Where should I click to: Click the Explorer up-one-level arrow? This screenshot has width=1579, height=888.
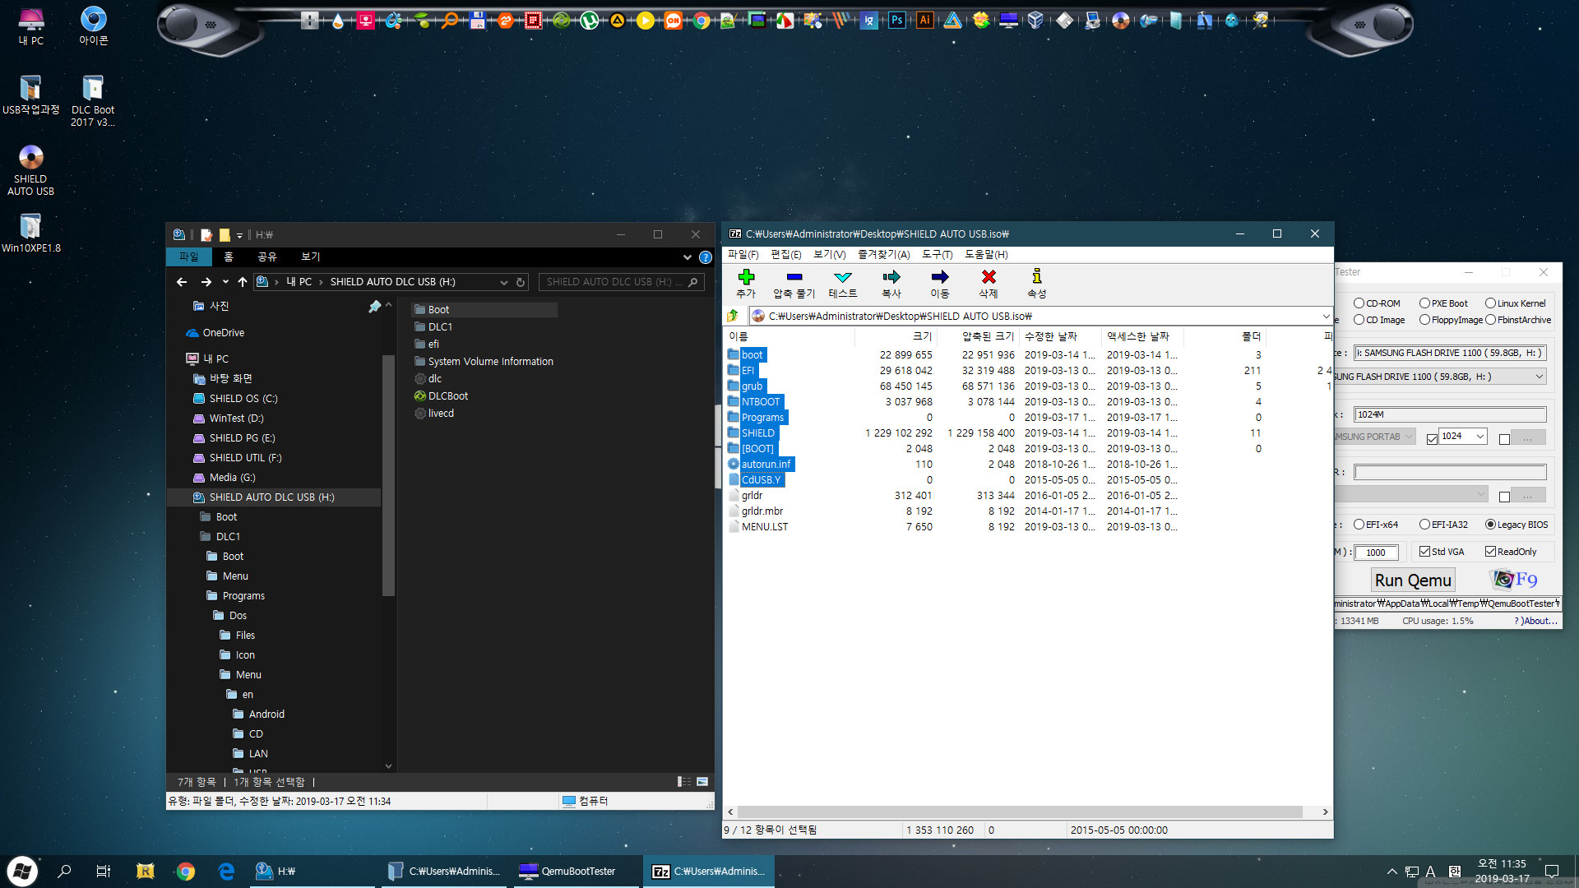(x=242, y=282)
